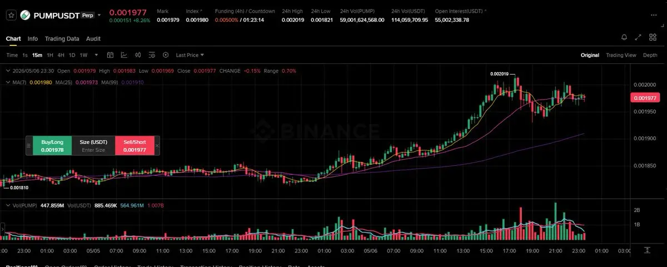Click the 0.001810 low price marker
The height and width of the screenshot is (267, 667).
pos(19,188)
